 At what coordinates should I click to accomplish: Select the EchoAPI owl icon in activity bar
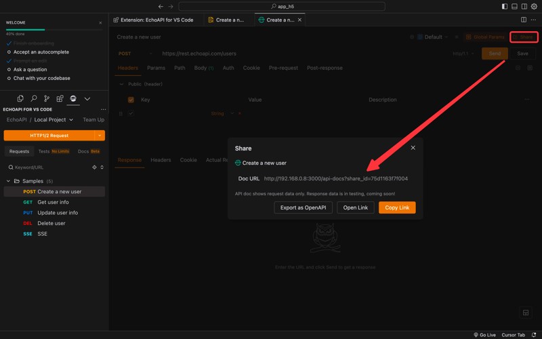pyautogui.click(x=73, y=98)
